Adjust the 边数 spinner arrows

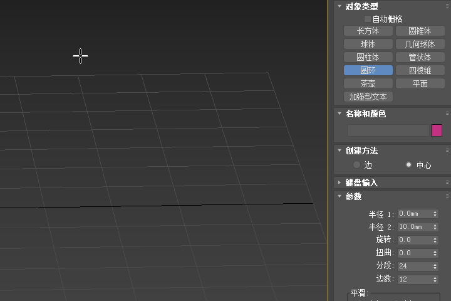point(435,280)
